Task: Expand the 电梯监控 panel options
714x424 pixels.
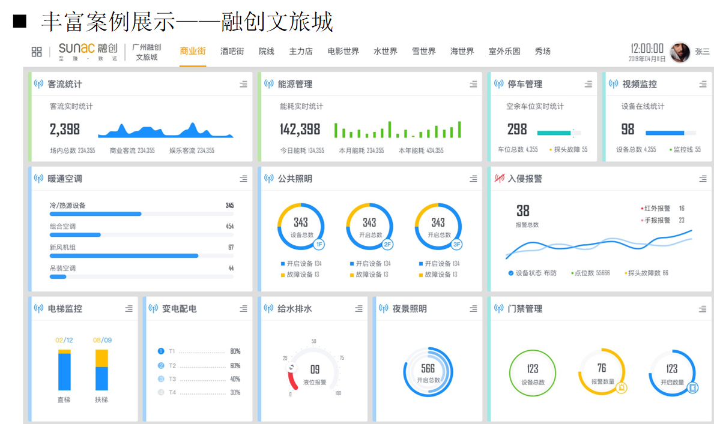Action: coord(129,309)
